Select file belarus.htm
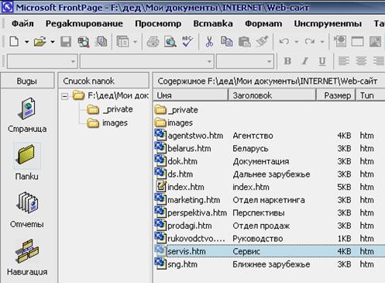The image size is (385, 283). (183, 148)
